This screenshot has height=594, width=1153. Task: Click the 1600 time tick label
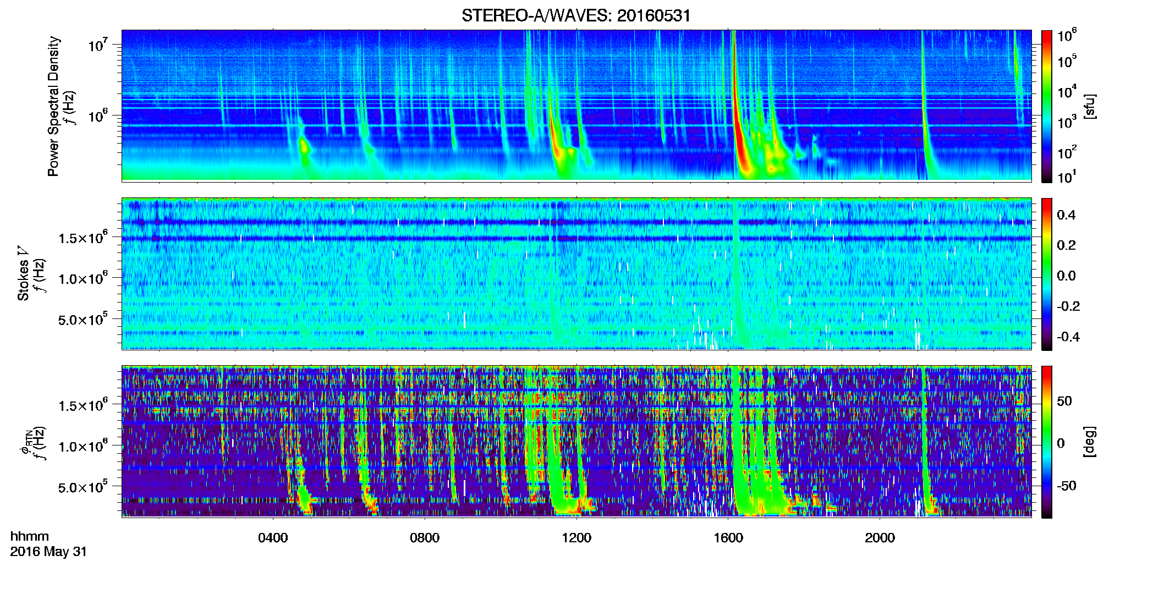coord(728,537)
